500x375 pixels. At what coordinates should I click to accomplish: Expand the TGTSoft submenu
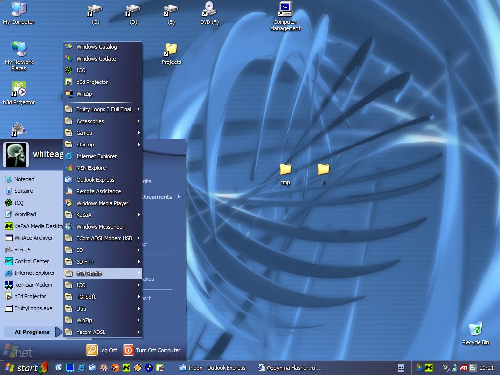tap(103, 297)
